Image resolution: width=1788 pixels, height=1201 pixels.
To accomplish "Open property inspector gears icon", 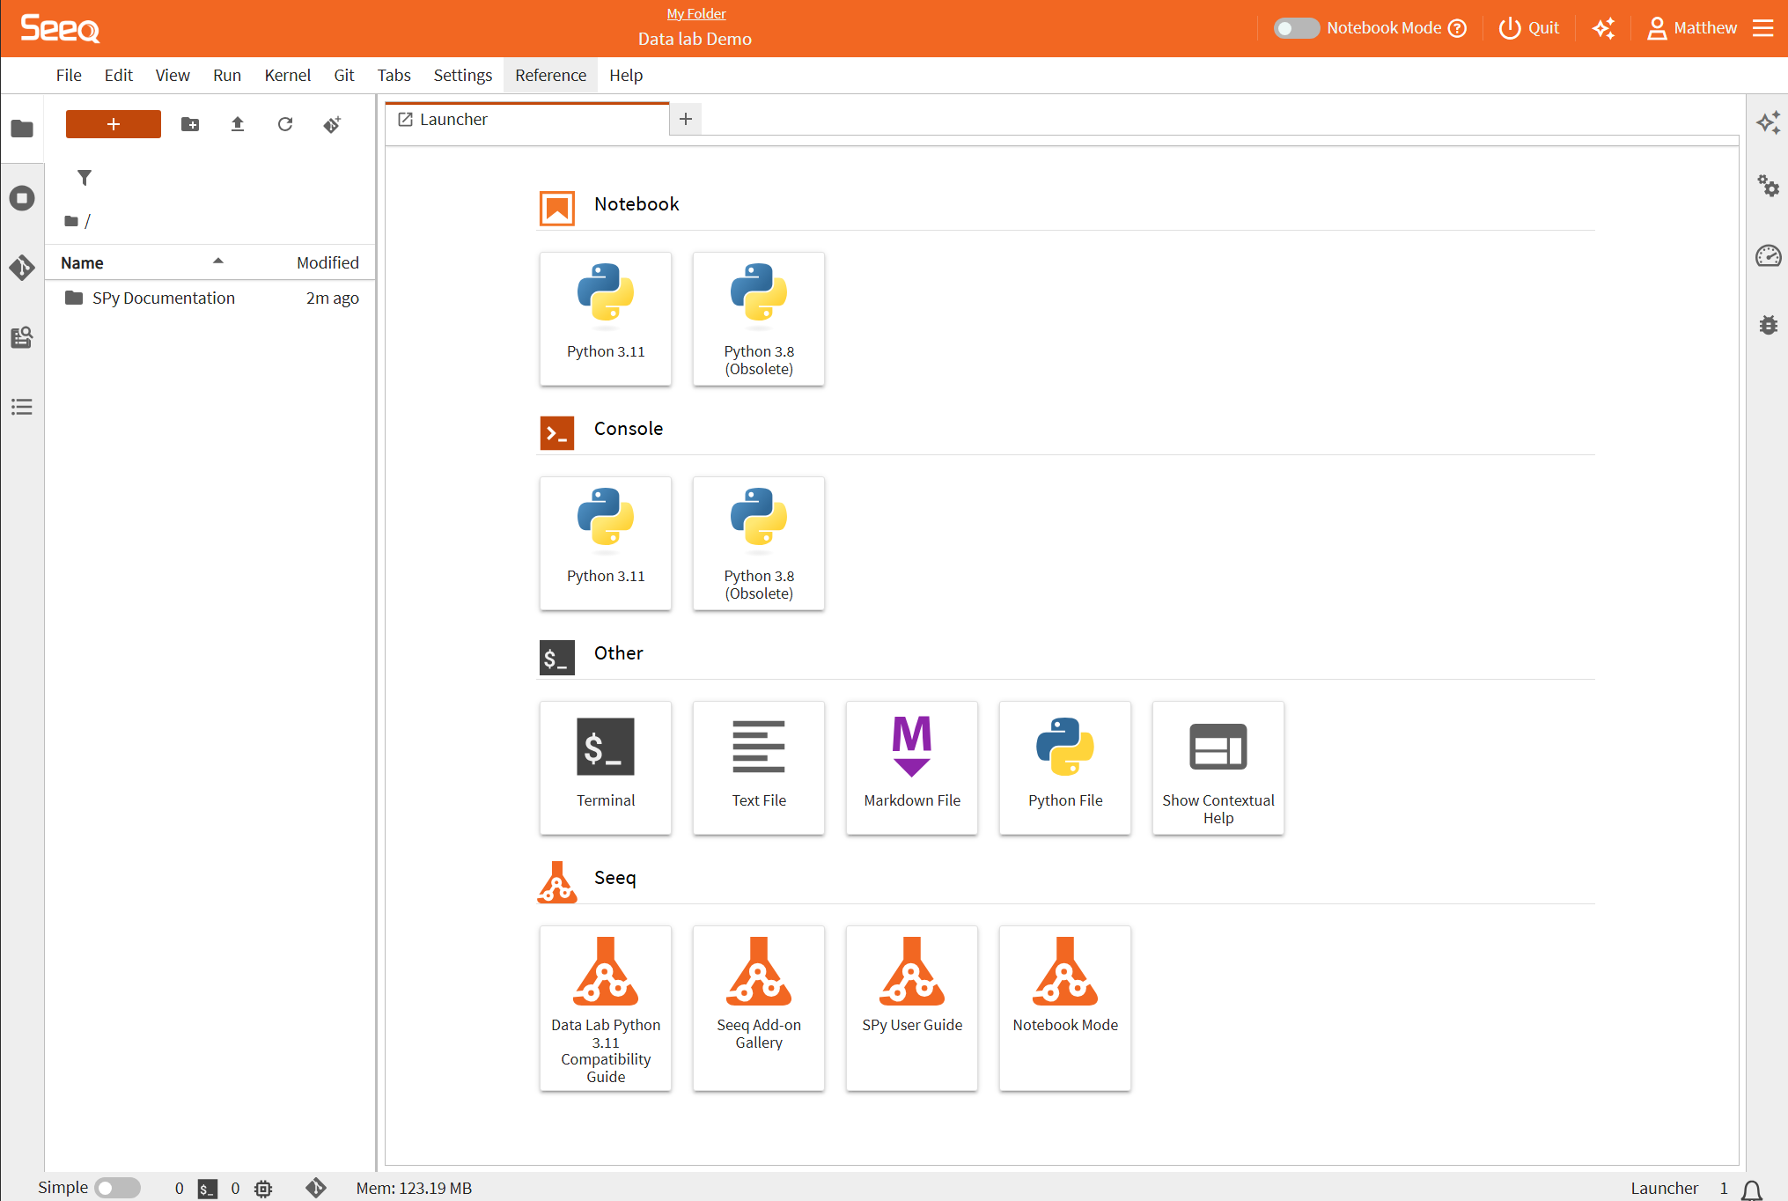I will click(x=1768, y=186).
